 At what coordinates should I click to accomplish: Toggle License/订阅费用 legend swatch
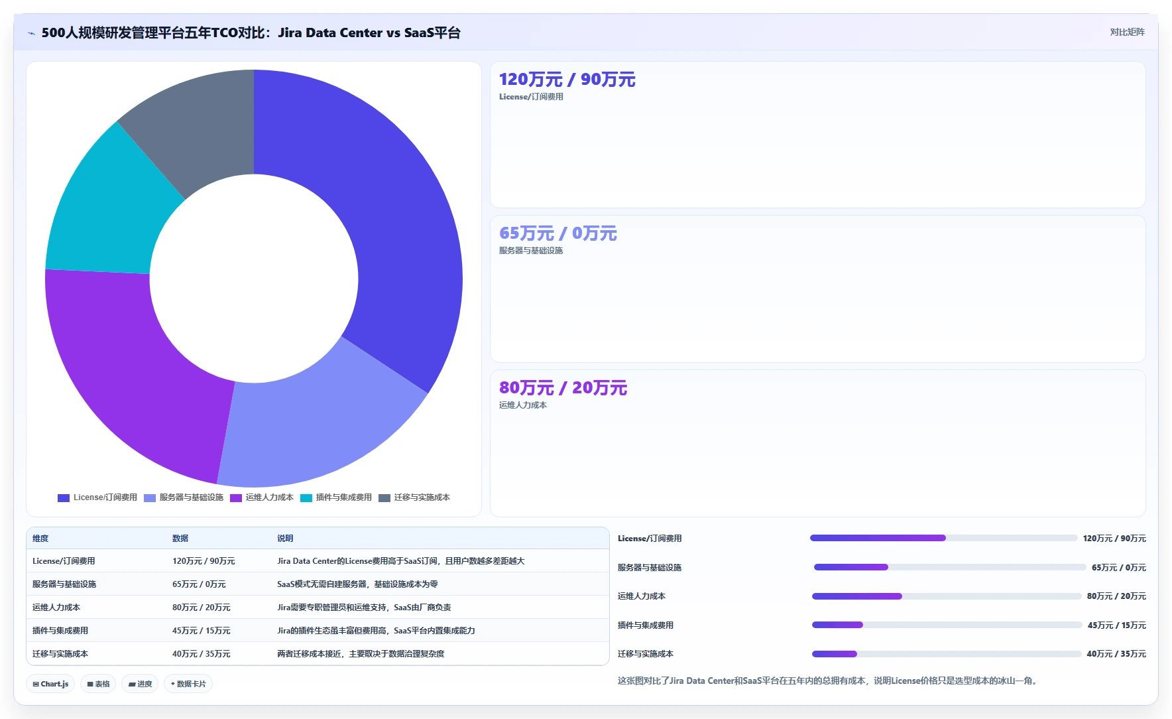(64, 497)
